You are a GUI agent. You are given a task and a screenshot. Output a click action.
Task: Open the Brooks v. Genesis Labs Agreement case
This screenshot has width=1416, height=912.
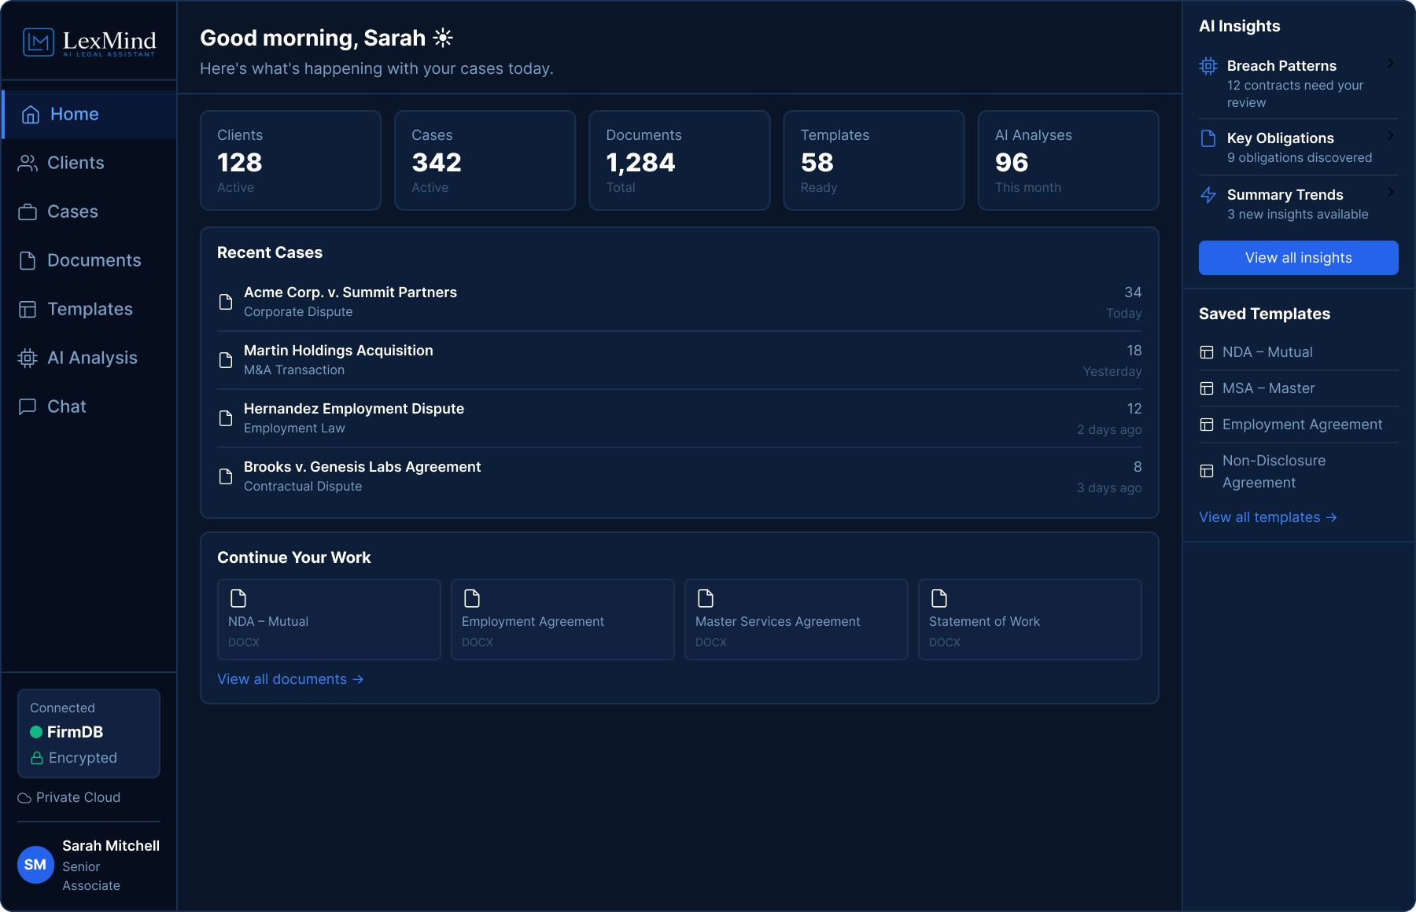[680, 476]
